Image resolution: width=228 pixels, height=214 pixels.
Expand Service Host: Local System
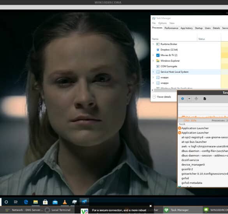tap(153, 72)
